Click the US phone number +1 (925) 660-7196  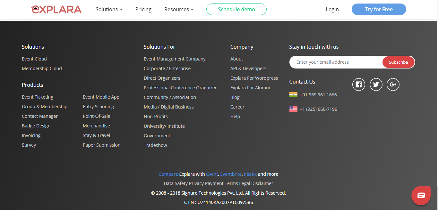click(x=318, y=109)
